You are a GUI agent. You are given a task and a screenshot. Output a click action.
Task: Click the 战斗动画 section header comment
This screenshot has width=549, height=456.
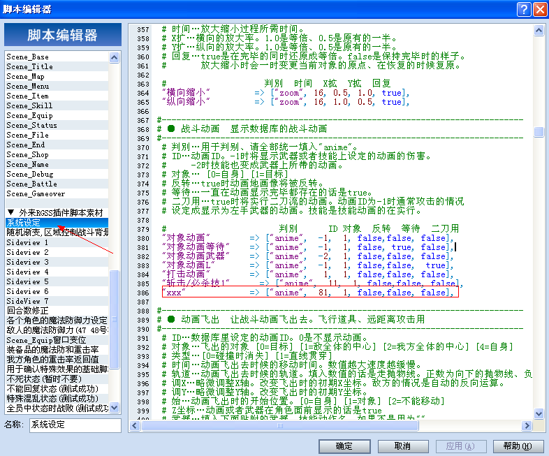pos(242,129)
